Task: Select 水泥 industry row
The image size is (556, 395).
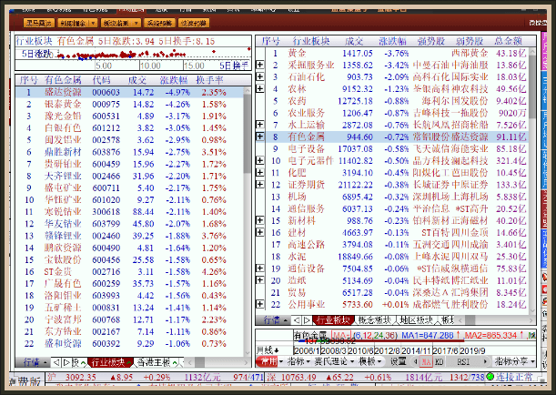Action: pos(397,257)
